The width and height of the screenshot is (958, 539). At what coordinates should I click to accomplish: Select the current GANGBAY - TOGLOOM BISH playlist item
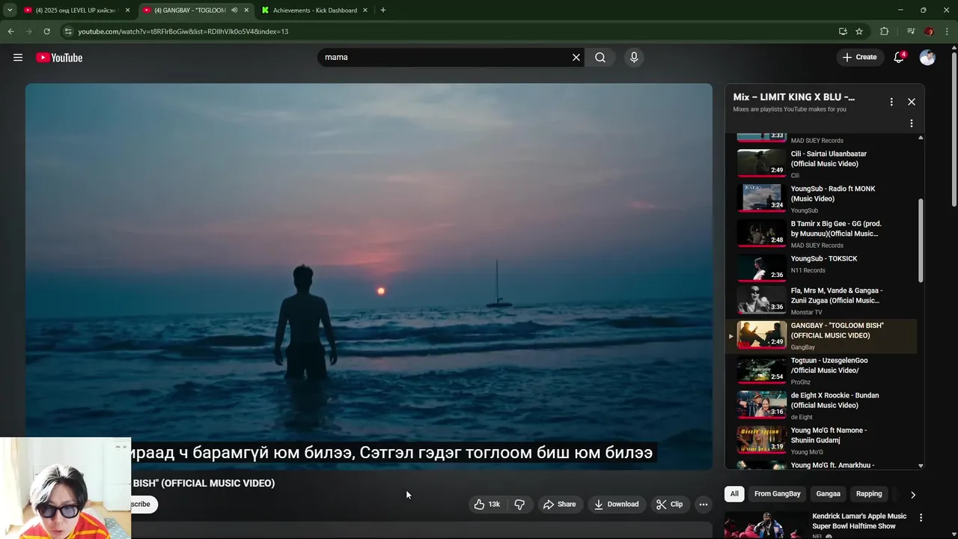822,336
